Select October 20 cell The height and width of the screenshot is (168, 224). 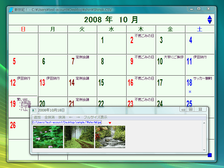click(53, 102)
